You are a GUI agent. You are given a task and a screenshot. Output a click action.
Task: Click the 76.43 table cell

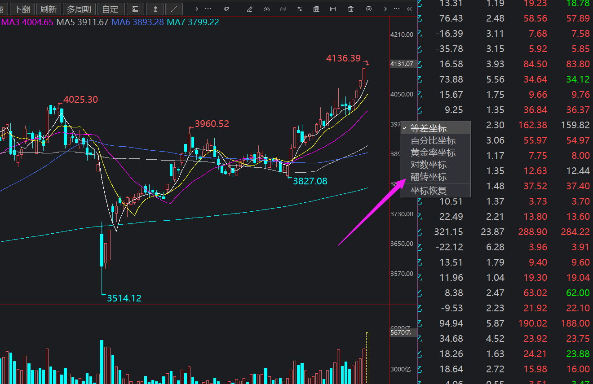pyautogui.click(x=451, y=18)
